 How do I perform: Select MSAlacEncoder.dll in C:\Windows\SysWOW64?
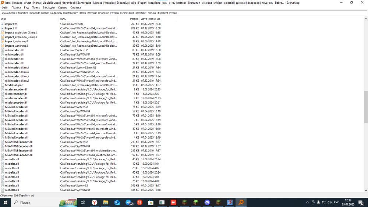(x=17, y=111)
